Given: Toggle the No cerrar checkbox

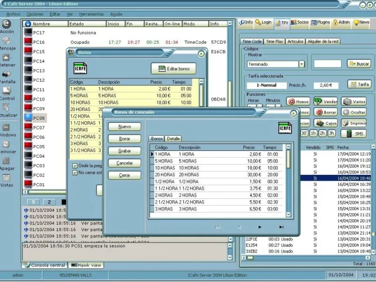Looking at the screenshot, I should pos(75,172).
